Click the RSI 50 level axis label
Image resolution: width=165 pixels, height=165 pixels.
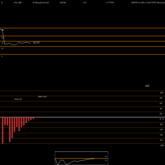coord(2,43)
